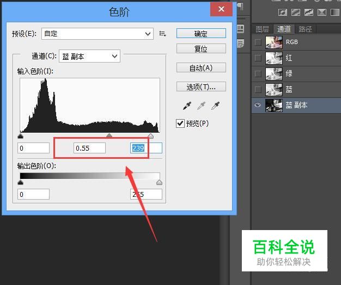Select the 蓝 副本 channel thumbnail
Viewport: 341px width, 285px height.
274,106
